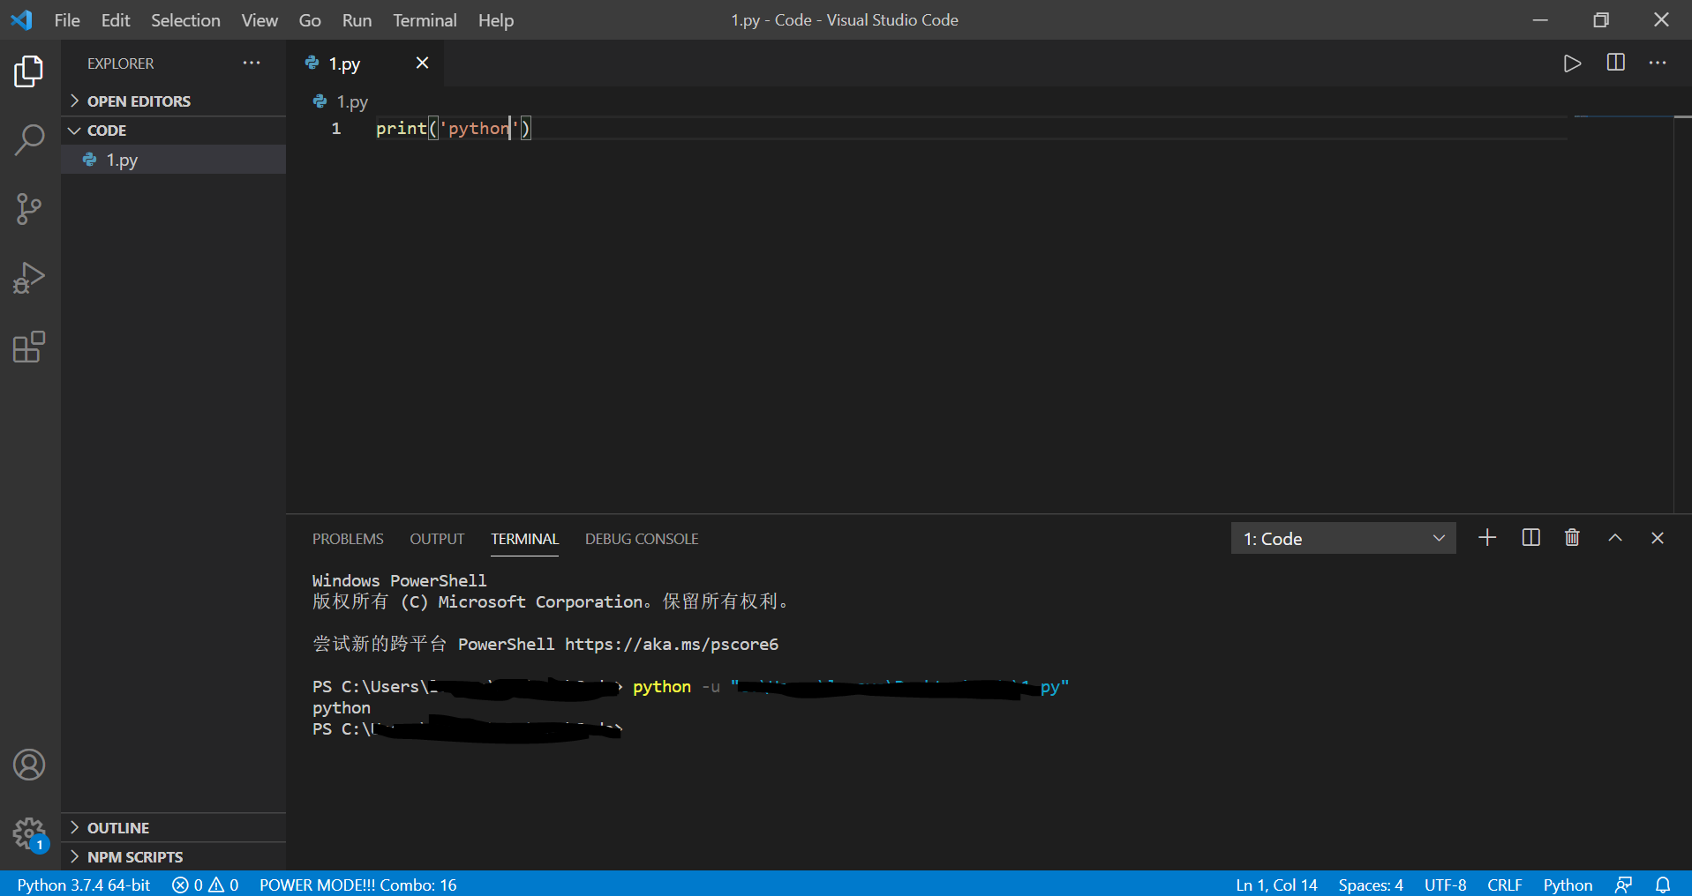The width and height of the screenshot is (1692, 896).
Task: Select the Python 3.7.4 64-bit interpreter
Action: 84,885
